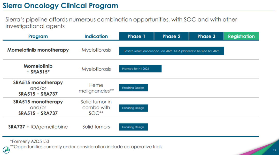
Task: Select the SRA737 + IO/gemcitabine program label
Action: (x=38, y=127)
